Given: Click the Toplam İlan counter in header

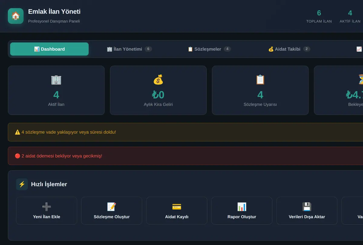Looking at the screenshot, I should click(x=319, y=16).
